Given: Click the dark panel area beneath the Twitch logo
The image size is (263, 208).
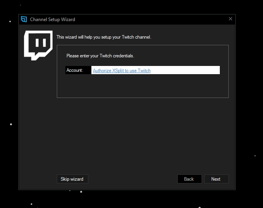Looking at the screenshot, I should [38, 118].
